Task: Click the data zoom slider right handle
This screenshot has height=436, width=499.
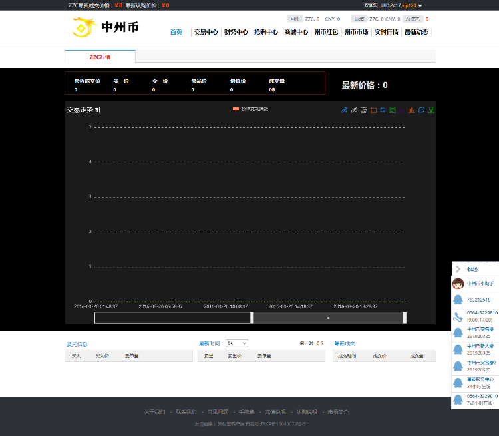Action: pos(405,318)
